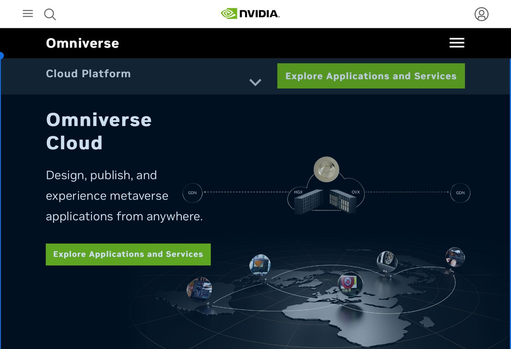511x349 pixels.
Task: Click the gold Omniverse emblem above the cloud
Action: click(326, 169)
